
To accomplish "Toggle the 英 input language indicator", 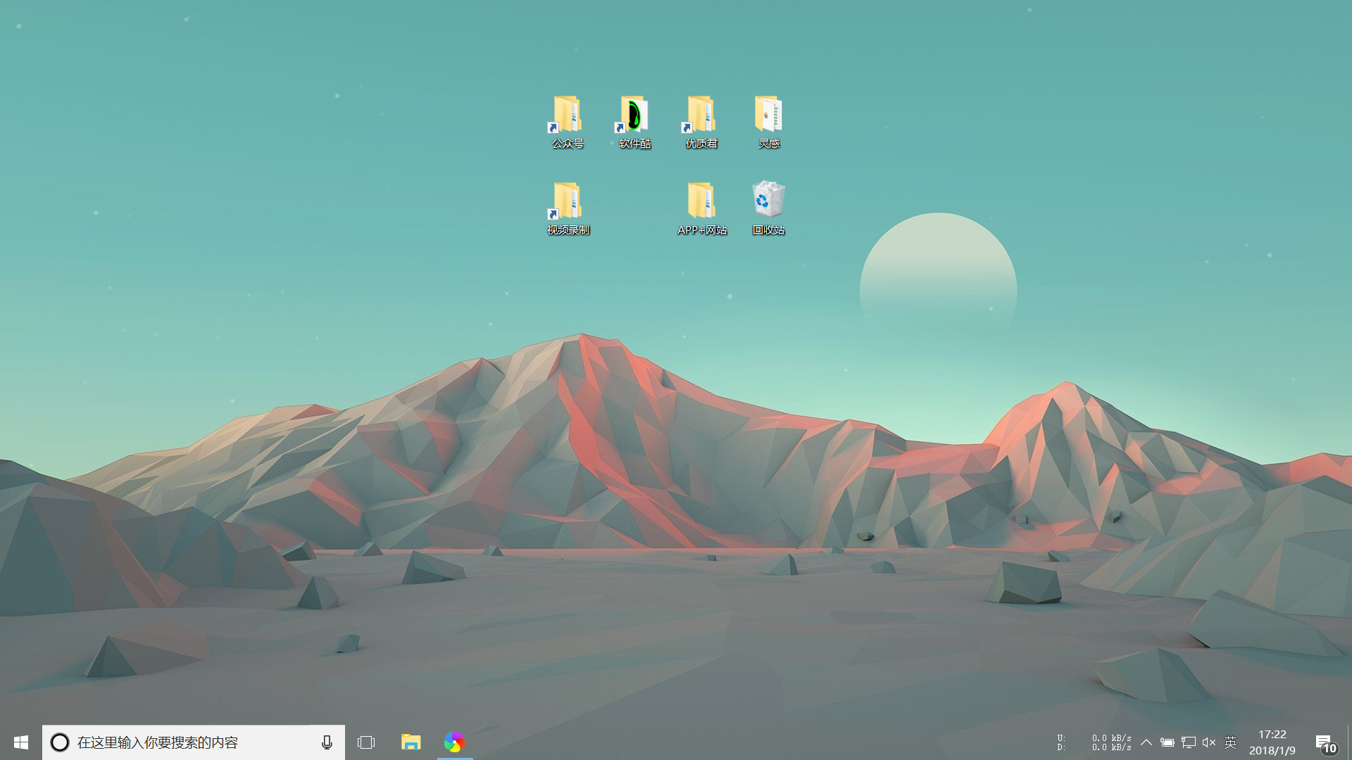I will (1230, 742).
